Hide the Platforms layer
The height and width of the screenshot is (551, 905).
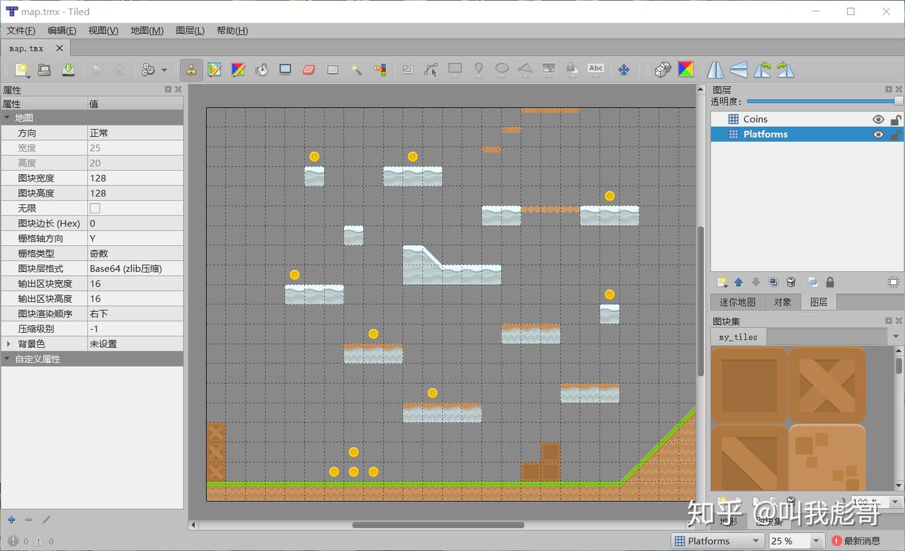879,135
